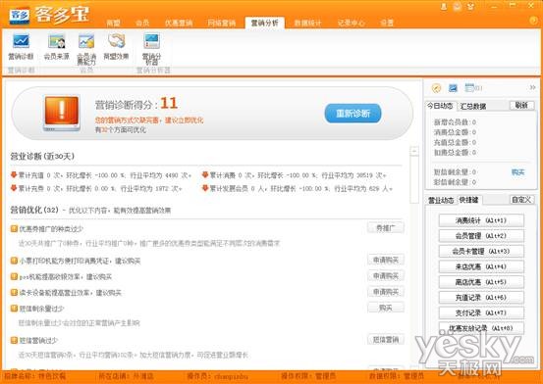
Task: Click the warning icon beside 读卡设备 row
Action: tap(14, 292)
